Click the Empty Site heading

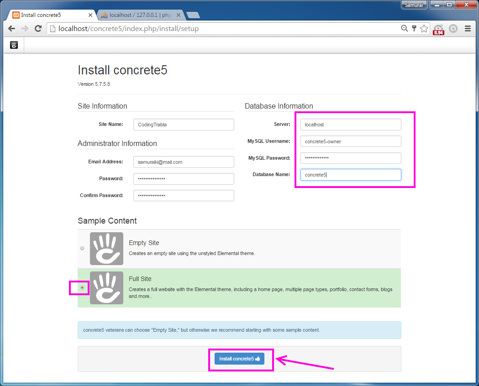pos(144,243)
